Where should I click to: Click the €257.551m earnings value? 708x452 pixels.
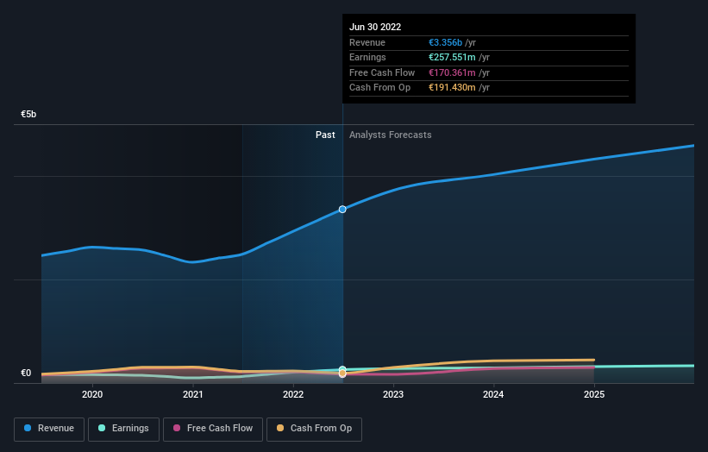[x=452, y=57]
